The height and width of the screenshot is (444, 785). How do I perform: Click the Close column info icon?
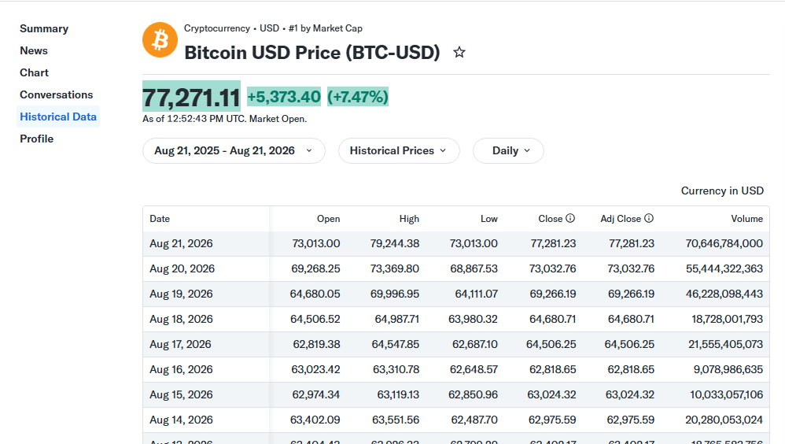click(x=570, y=218)
